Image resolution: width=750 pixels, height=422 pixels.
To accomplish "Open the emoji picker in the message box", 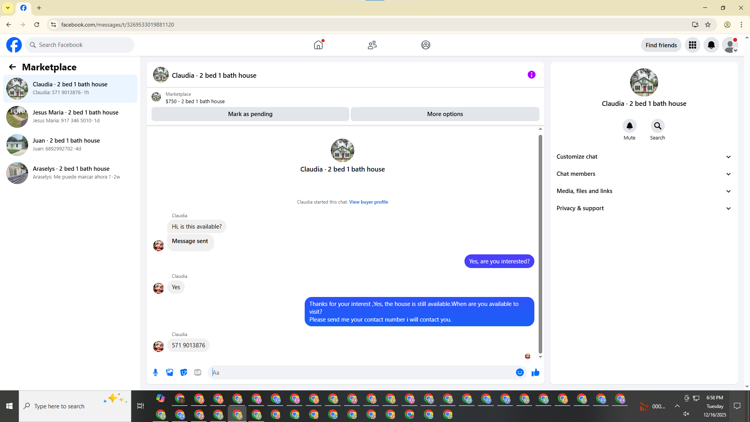I will click(520, 372).
